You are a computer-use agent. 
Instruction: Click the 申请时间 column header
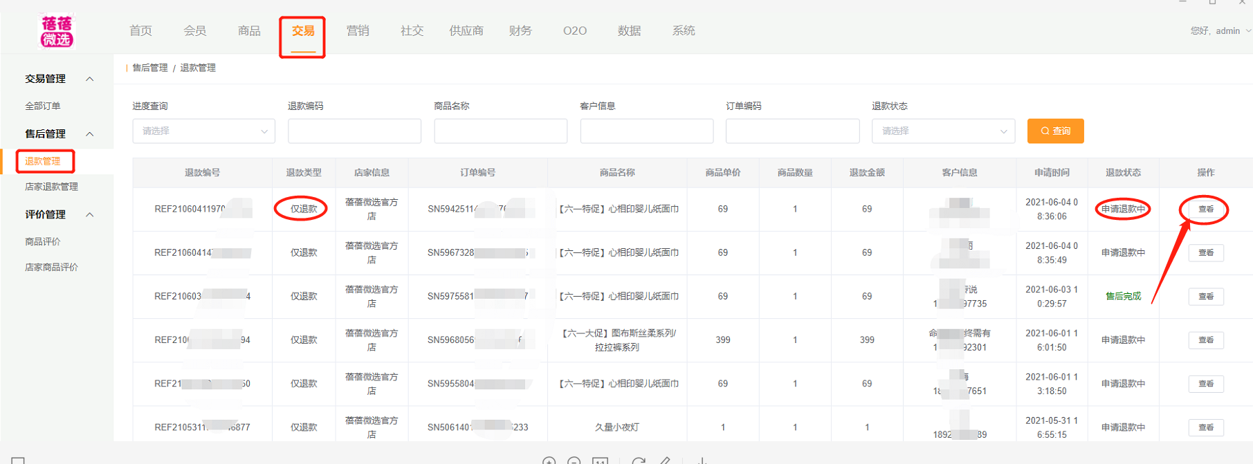[1052, 173]
